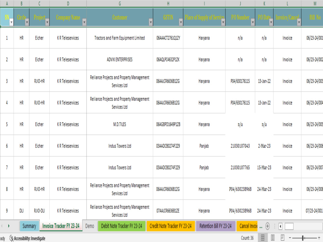Open the Cancel Invoice sheet tab
Viewport: 323px width, 242px height.
(x=247, y=226)
